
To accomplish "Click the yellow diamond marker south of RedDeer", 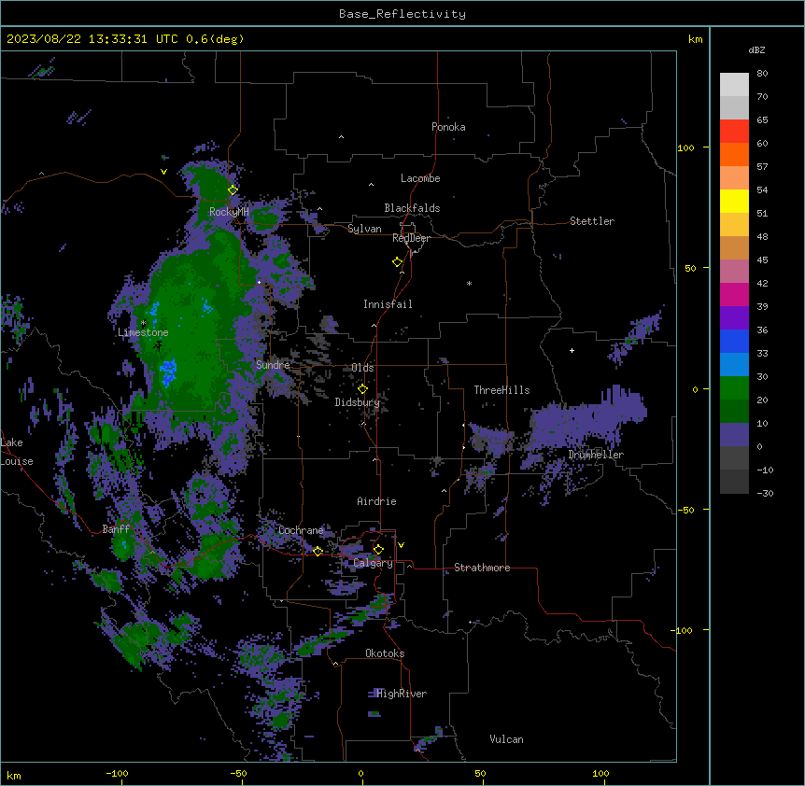I will click(x=397, y=262).
